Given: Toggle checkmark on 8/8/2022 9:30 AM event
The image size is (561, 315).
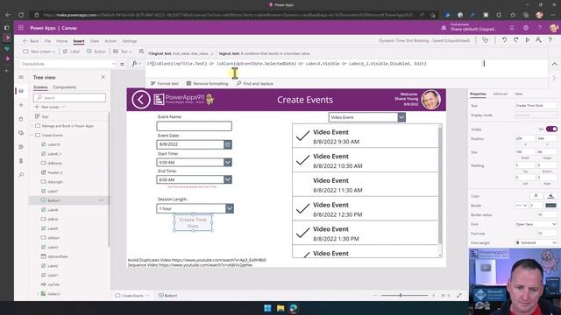Looking at the screenshot, I should [302, 136].
